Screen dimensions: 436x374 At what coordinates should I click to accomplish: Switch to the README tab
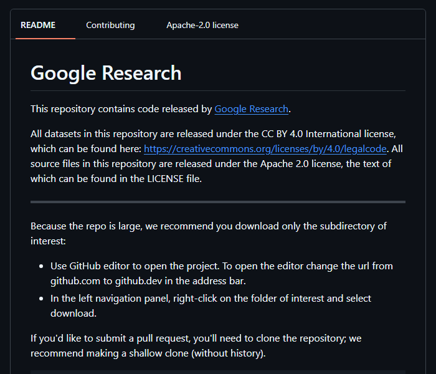tap(38, 25)
